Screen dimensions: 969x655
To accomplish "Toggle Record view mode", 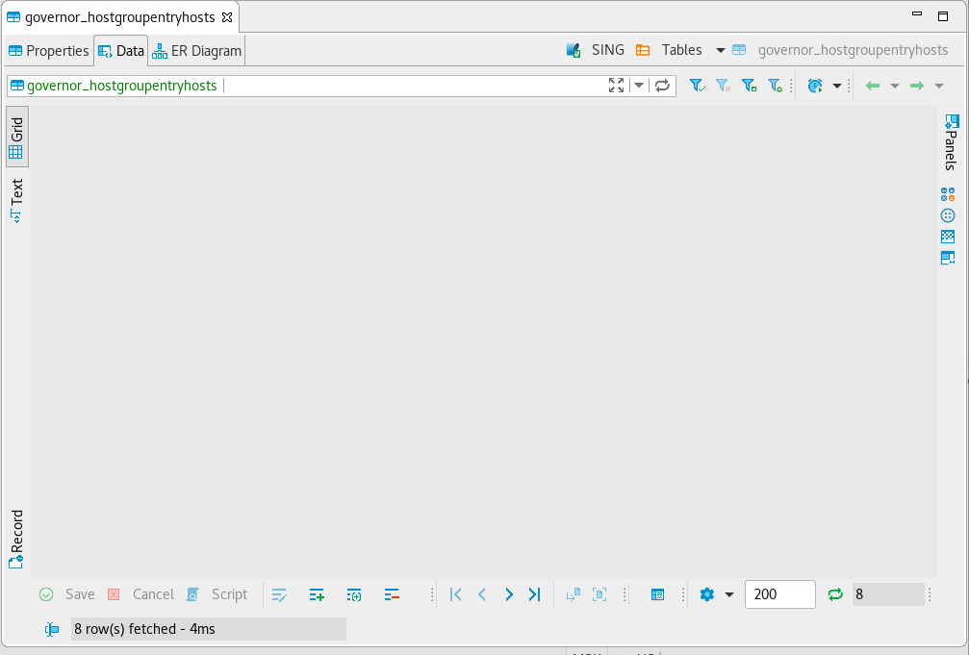I will point(16,539).
